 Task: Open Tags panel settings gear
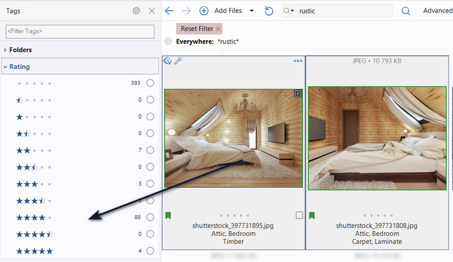136,11
